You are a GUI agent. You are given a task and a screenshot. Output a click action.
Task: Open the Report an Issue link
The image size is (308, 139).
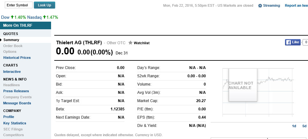coord(296,5)
